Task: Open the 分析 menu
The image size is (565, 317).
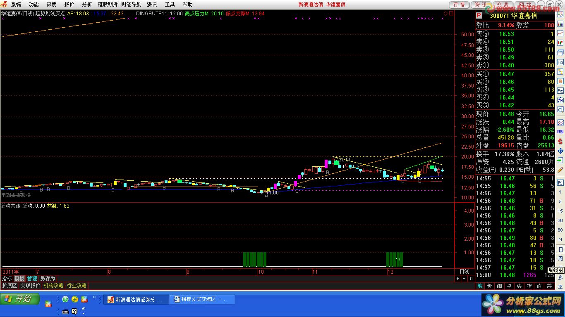Action: [87, 5]
